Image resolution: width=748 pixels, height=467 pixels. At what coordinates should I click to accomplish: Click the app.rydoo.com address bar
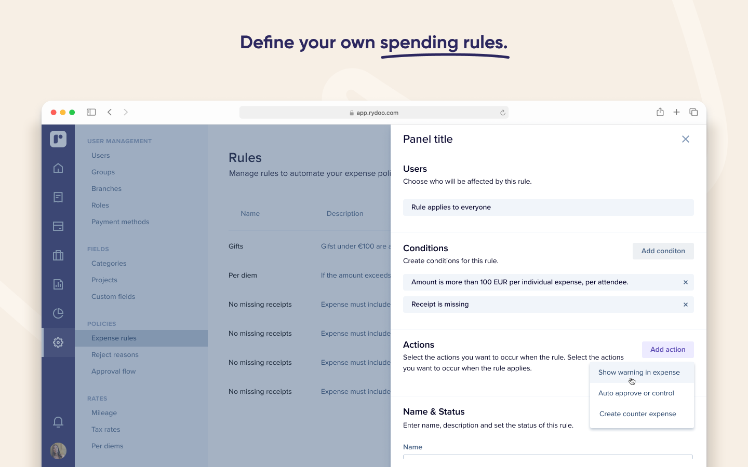(374, 113)
